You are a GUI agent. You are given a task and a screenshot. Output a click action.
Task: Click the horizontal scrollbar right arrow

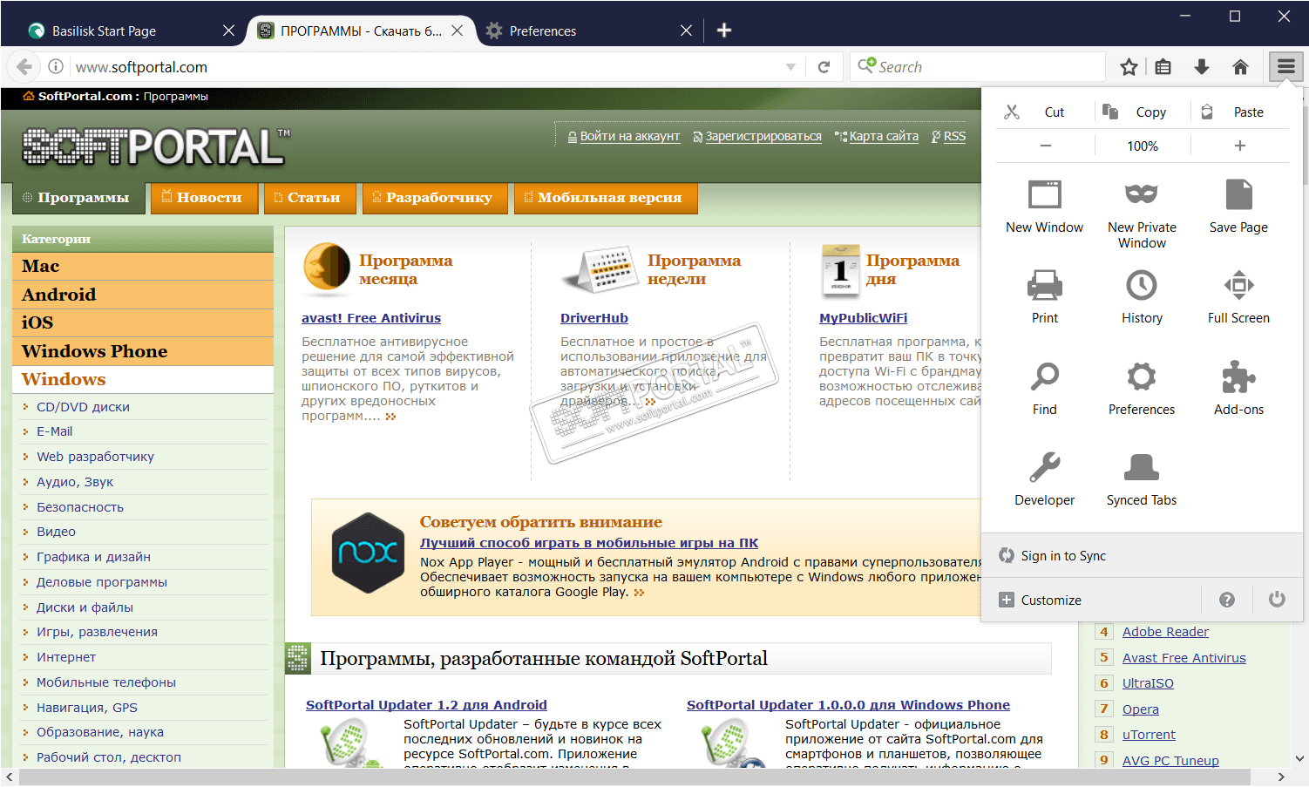1280,777
